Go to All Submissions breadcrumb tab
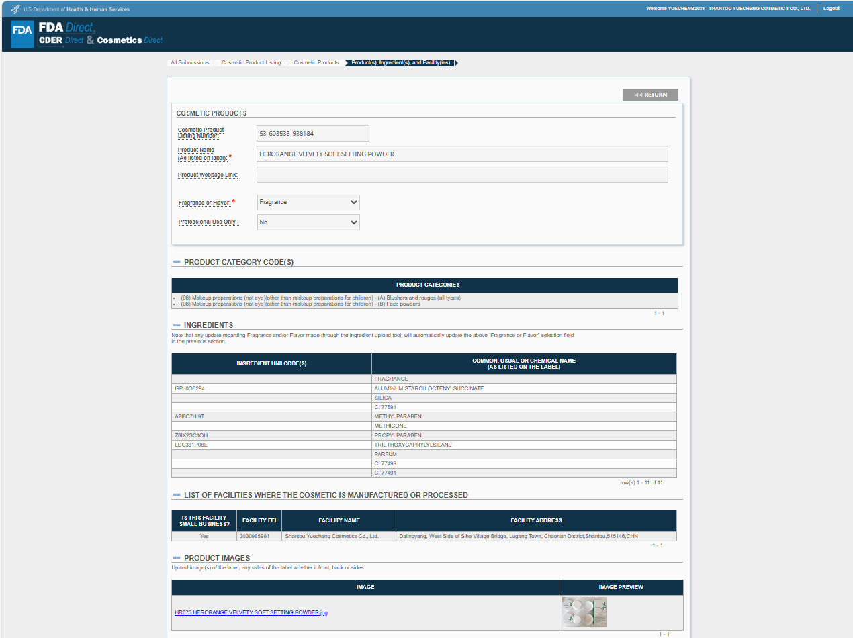The height and width of the screenshot is (638, 853). point(190,62)
